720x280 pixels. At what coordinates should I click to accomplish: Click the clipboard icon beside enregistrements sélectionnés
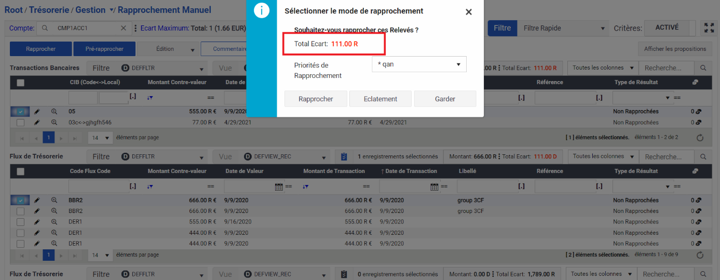[x=344, y=156]
